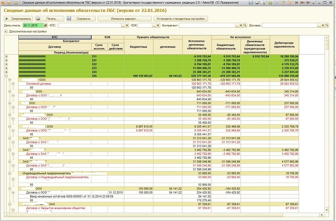The width and height of the screenshot is (336, 221).
Task: Expand the row with КЭК 223
Action: 6,68
